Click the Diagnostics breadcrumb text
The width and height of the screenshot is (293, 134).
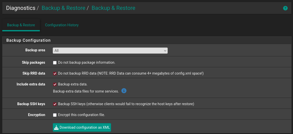[21, 8]
